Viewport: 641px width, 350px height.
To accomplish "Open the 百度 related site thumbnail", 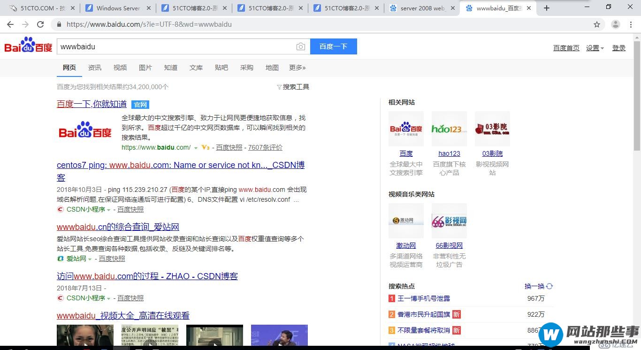I will coord(406,129).
